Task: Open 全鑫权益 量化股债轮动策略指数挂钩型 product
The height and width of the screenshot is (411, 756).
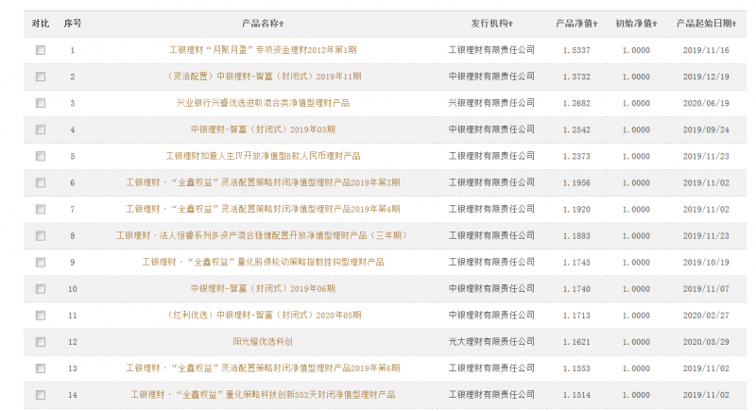Action: (x=263, y=262)
